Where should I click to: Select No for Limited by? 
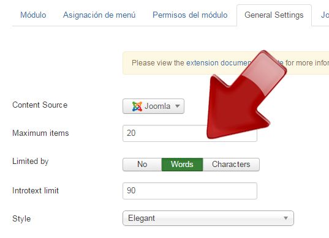(142, 165)
